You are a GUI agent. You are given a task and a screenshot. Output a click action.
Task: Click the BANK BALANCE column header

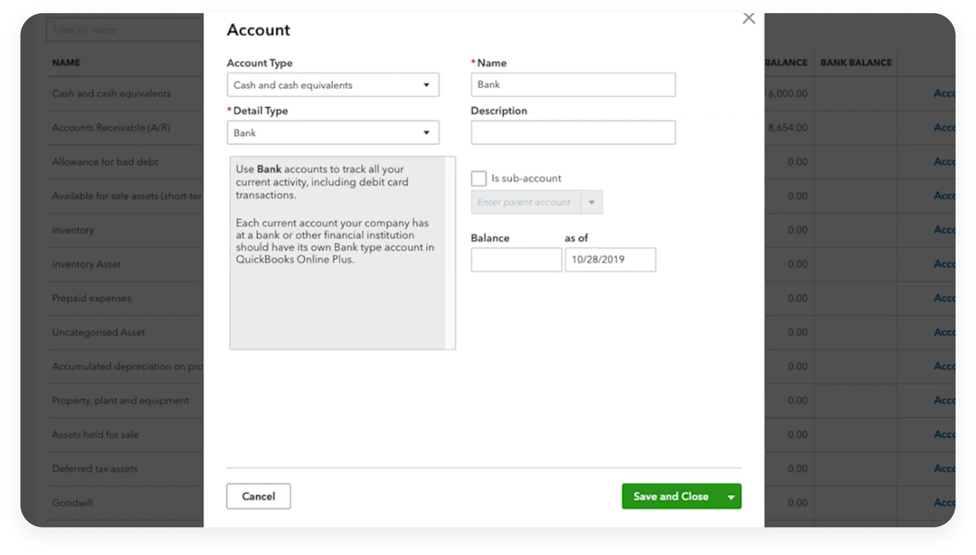pos(856,62)
